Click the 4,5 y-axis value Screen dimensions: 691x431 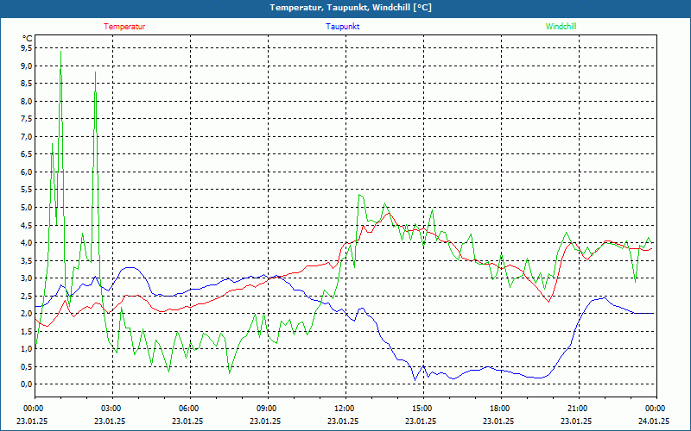27,225
